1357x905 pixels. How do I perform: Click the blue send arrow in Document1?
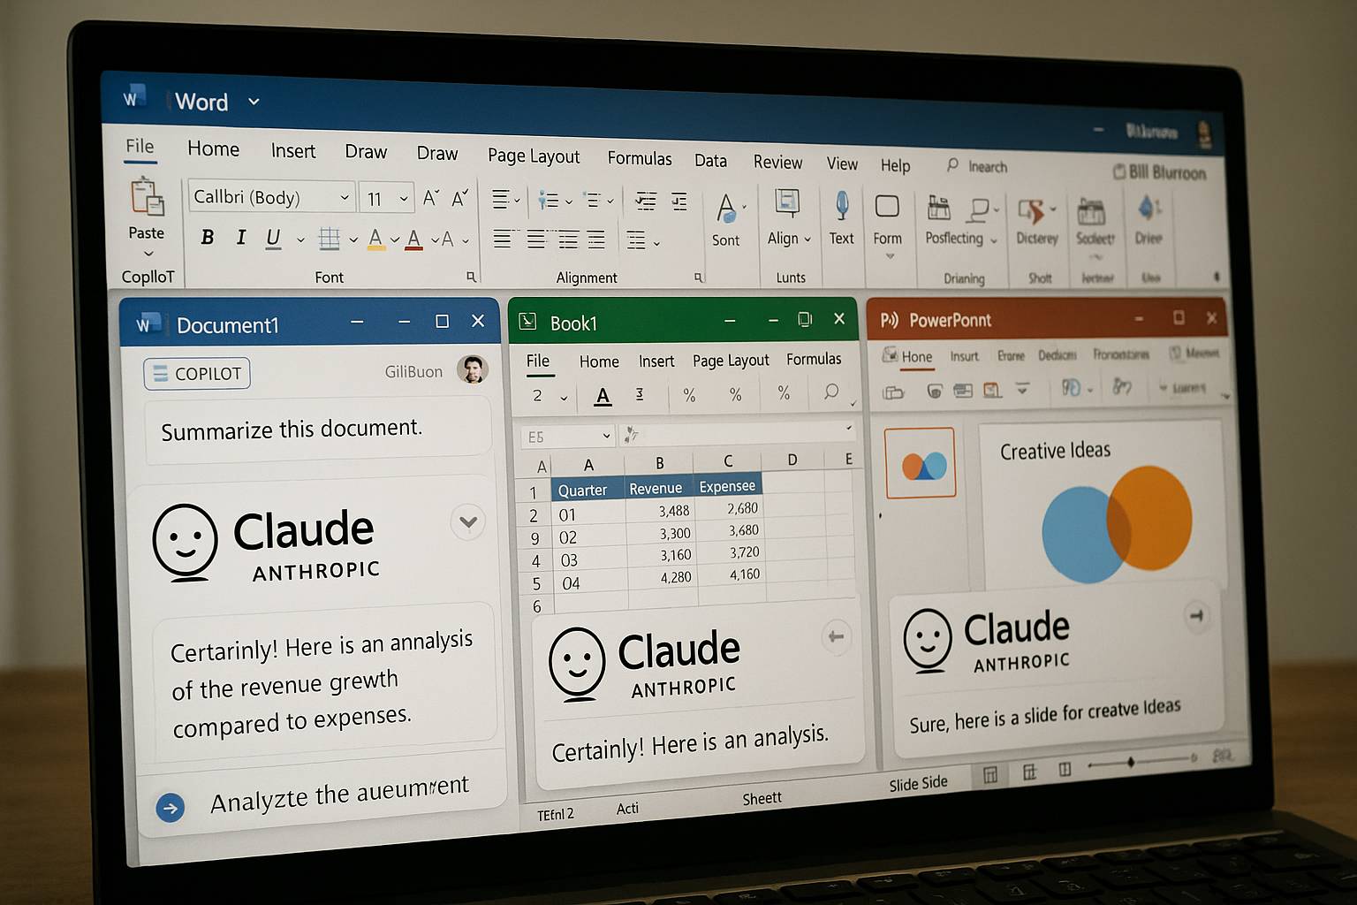(x=170, y=807)
